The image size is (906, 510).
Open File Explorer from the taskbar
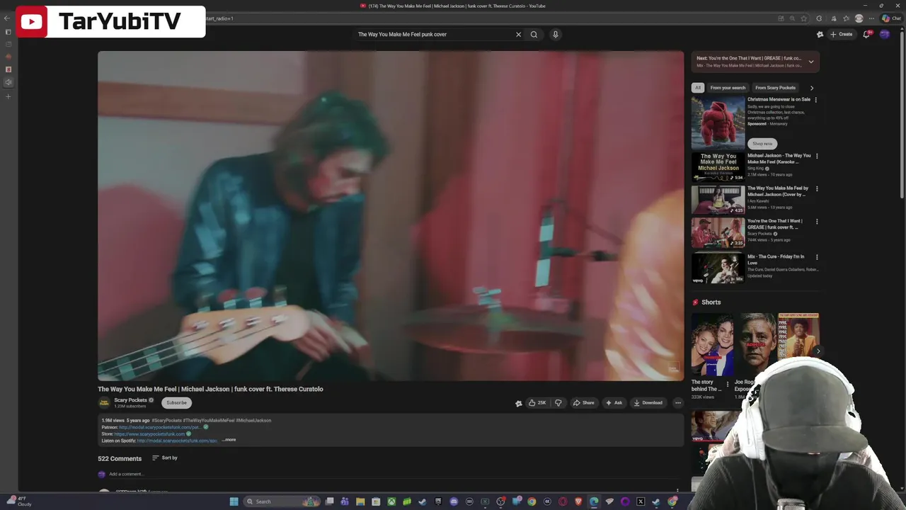tap(360, 501)
